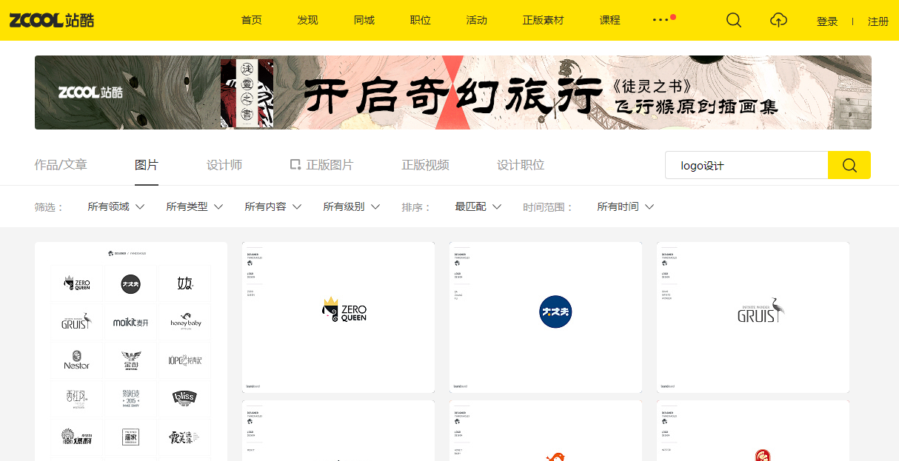Expand the 最匹配 sort dropdown
This screenshot has height=461, width=899.
tap(478, 206)
